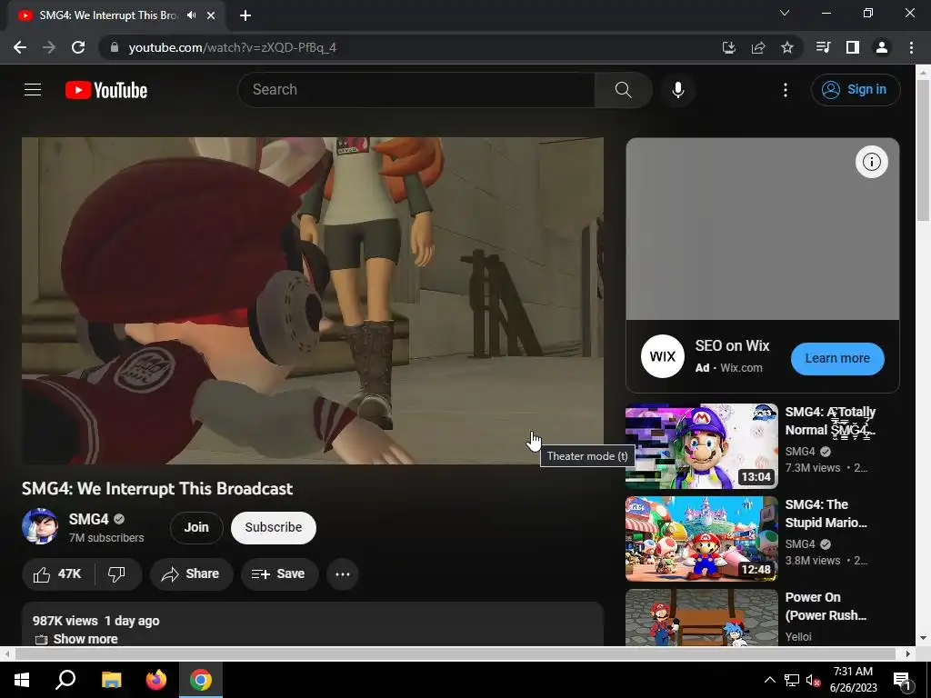The image size is (931, 698).
Task: Click the vertical page scrollbar
Action: pyautogui.click(x=923, y=150)
